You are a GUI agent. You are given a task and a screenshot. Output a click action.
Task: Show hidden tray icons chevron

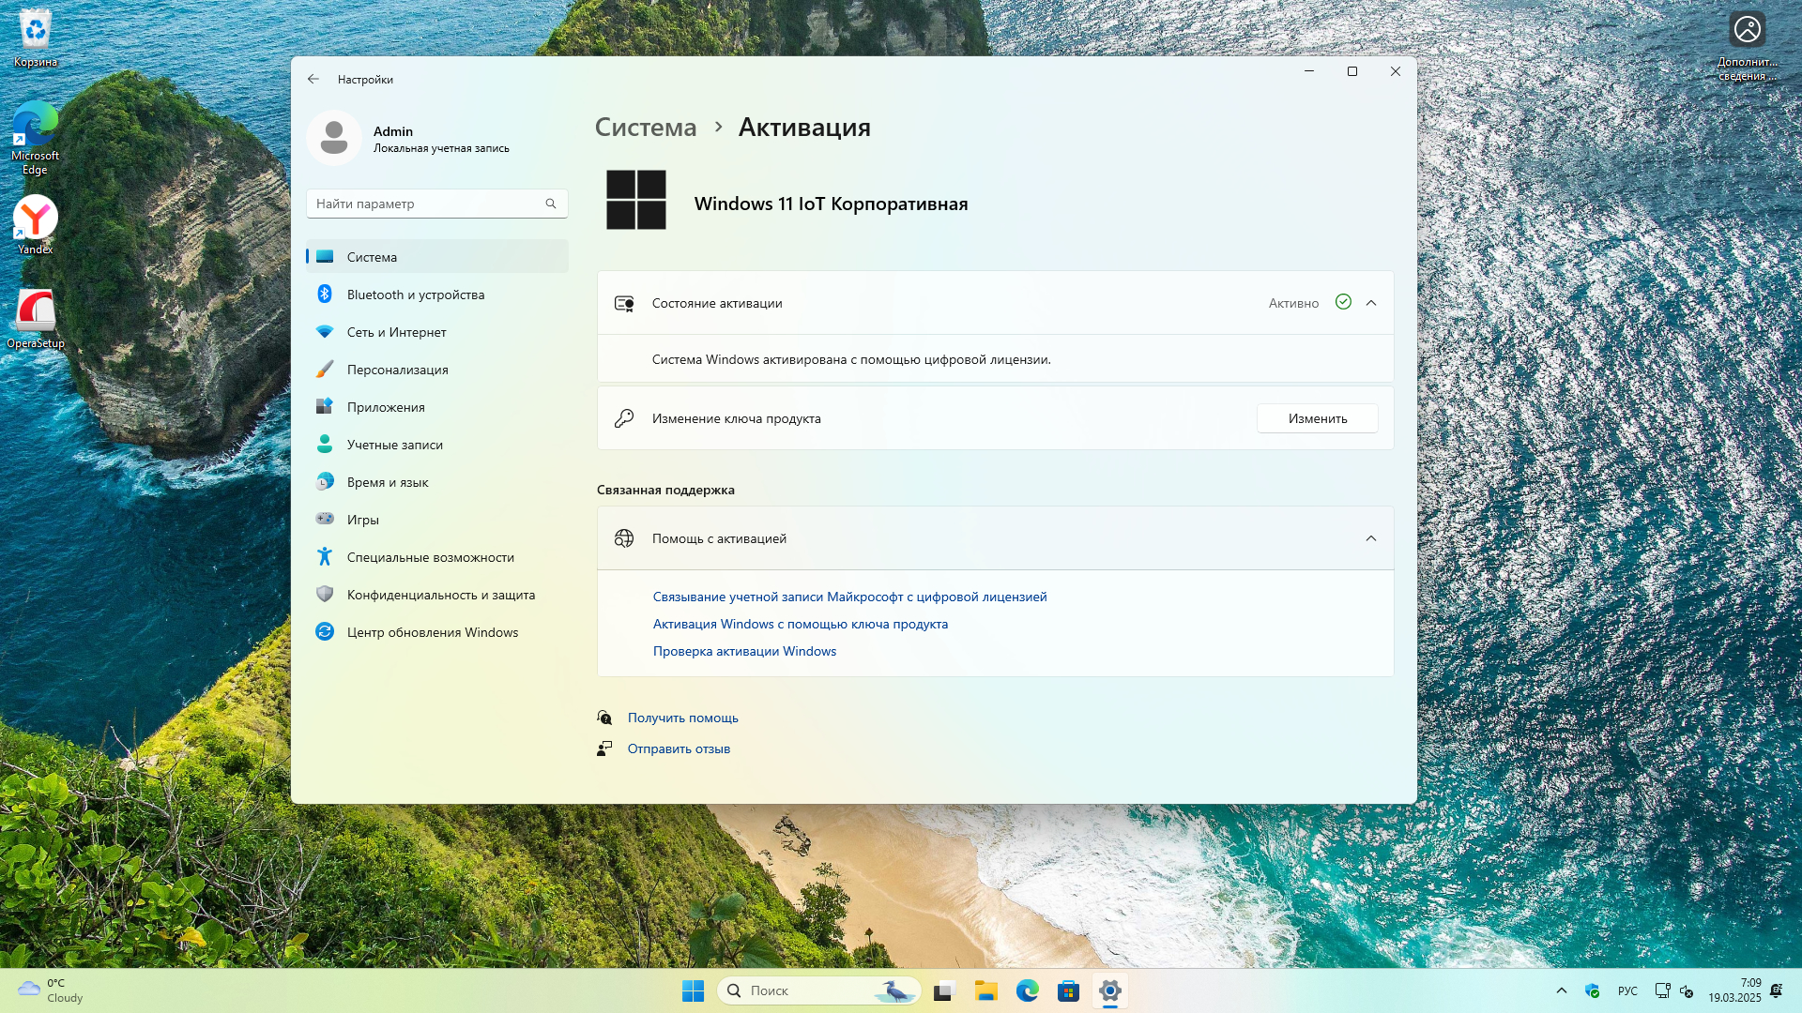click(1562, 990)
